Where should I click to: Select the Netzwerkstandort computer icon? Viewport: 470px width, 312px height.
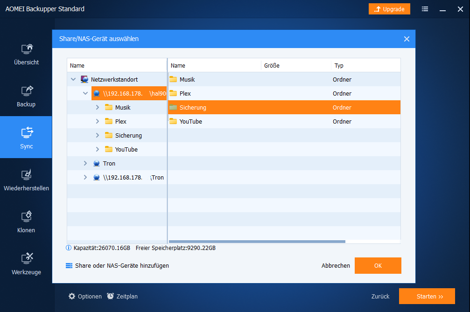point(84,79)
